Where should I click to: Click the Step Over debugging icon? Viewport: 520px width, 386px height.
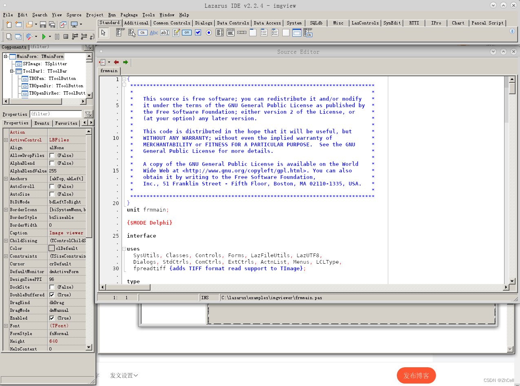coord(84,37)
